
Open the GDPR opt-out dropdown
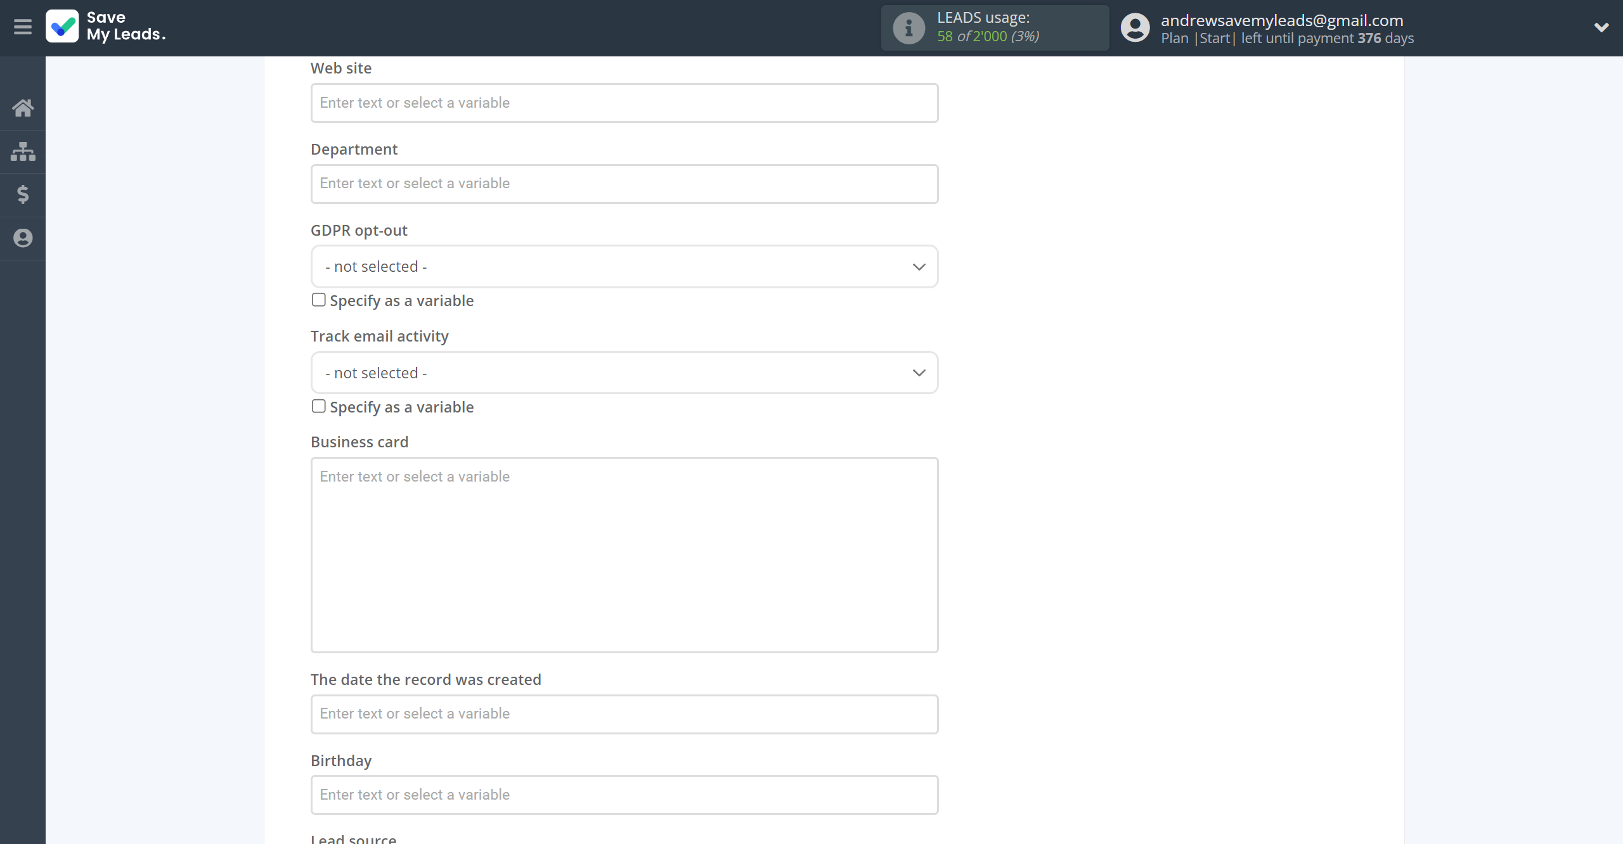coord(624,267)
